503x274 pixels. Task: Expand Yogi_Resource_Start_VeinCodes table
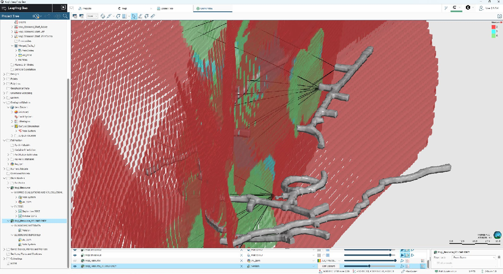(x=13, y=36)
